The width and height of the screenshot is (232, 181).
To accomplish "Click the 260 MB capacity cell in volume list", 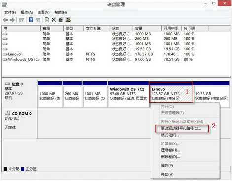I will (142, 39).
